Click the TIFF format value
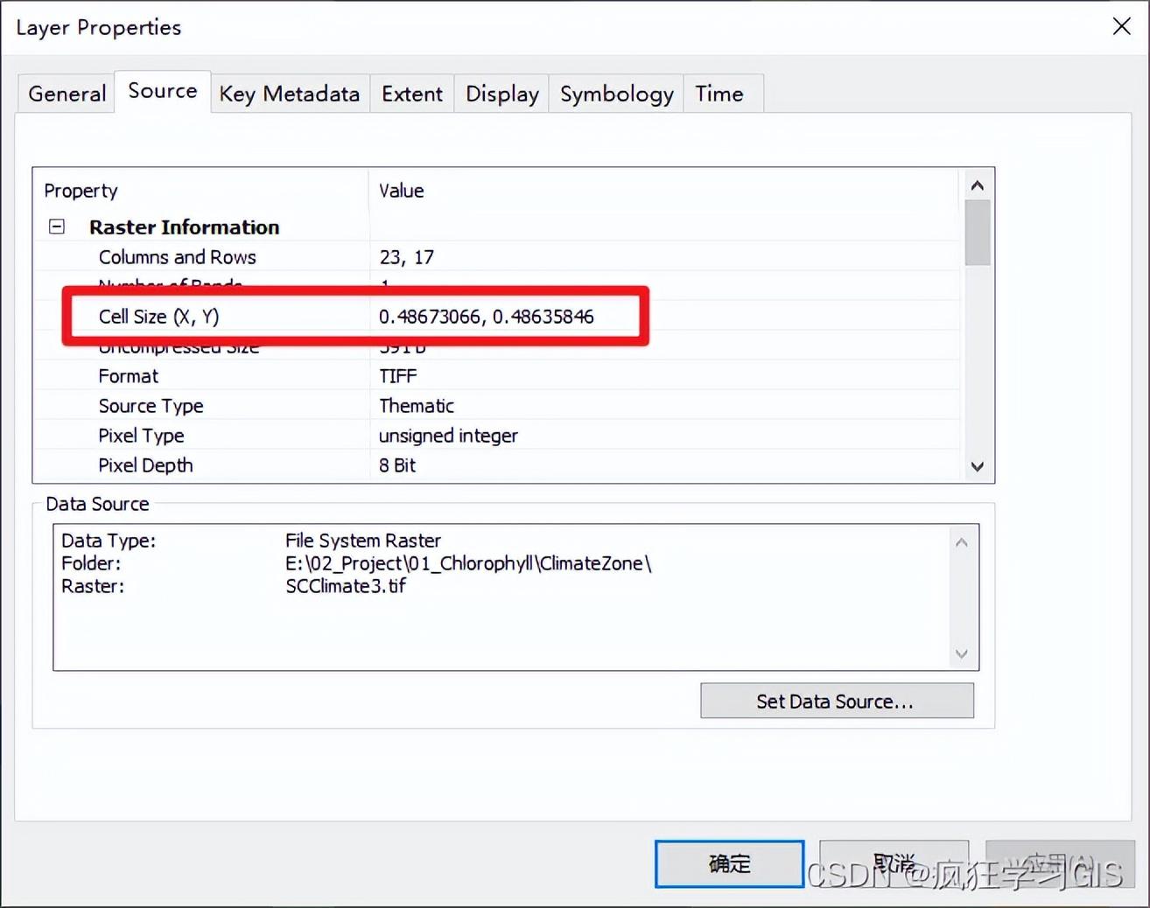This screenshot has width=1150, height=908. pyautogui.click(x=397, y=376)
